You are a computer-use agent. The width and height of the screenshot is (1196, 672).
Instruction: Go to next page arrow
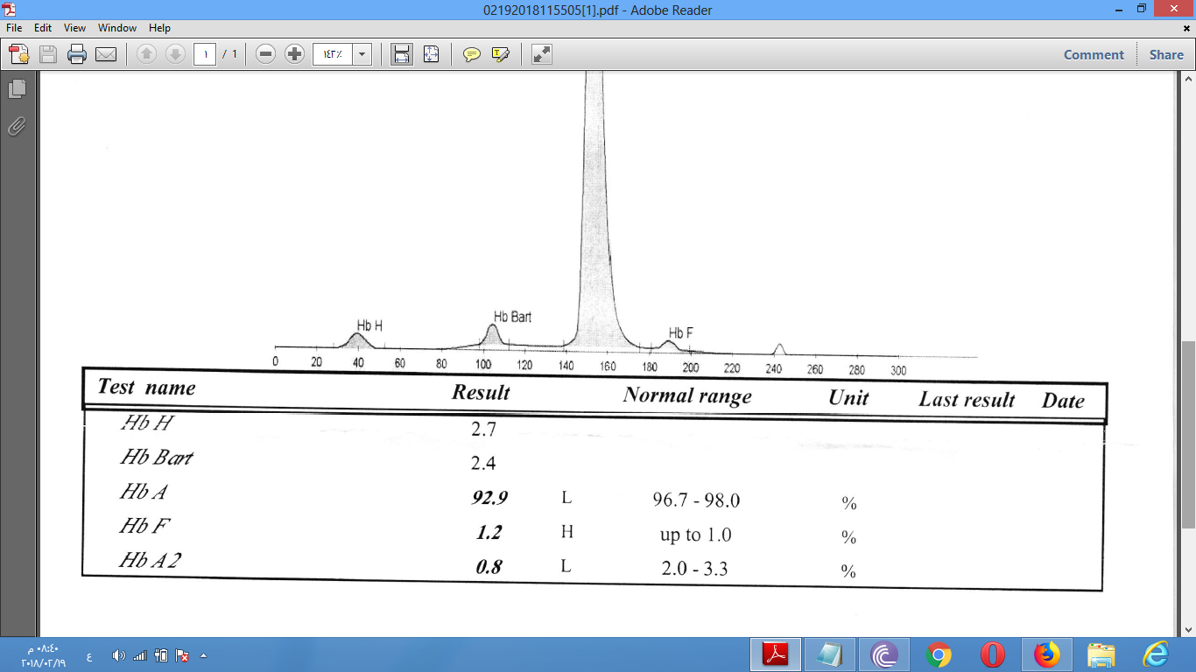click(175, 54)
